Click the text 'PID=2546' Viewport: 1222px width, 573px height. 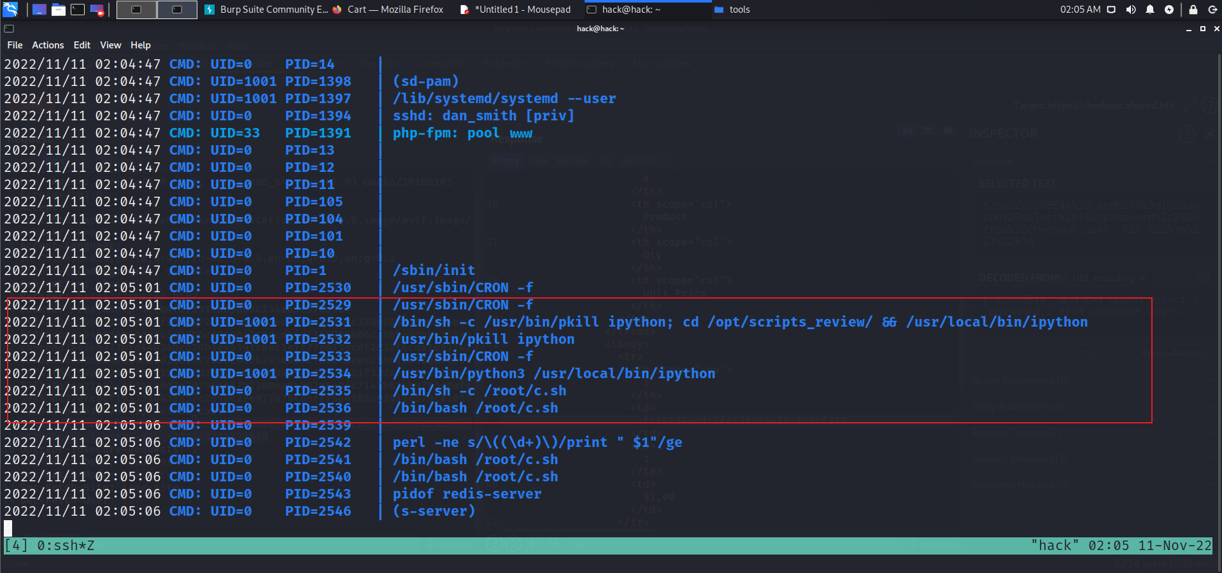tap(318, 511)
